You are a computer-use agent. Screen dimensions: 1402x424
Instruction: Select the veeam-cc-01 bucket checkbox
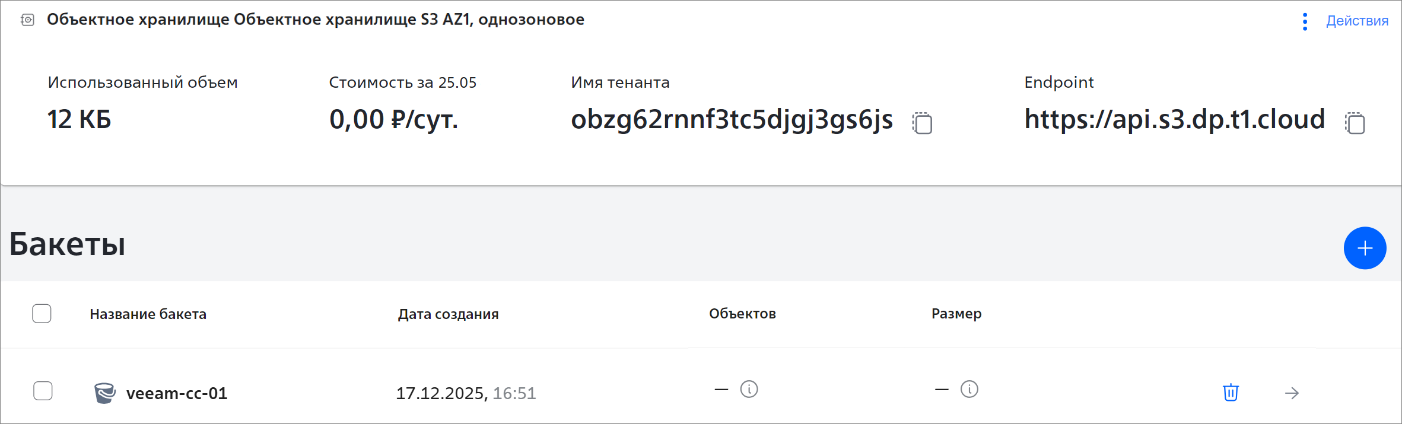43,391
